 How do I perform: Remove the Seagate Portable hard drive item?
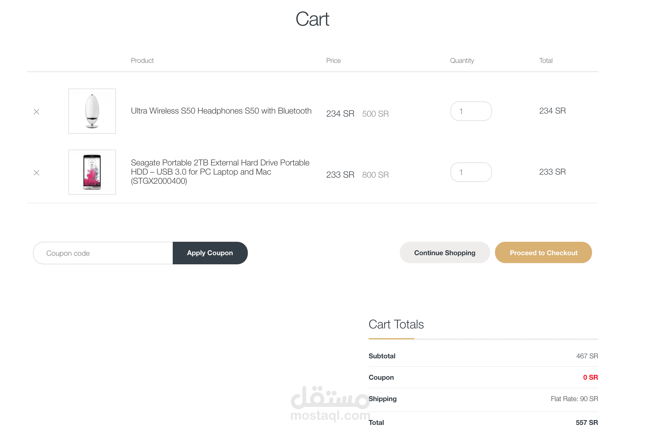click(x=36, y=173)
